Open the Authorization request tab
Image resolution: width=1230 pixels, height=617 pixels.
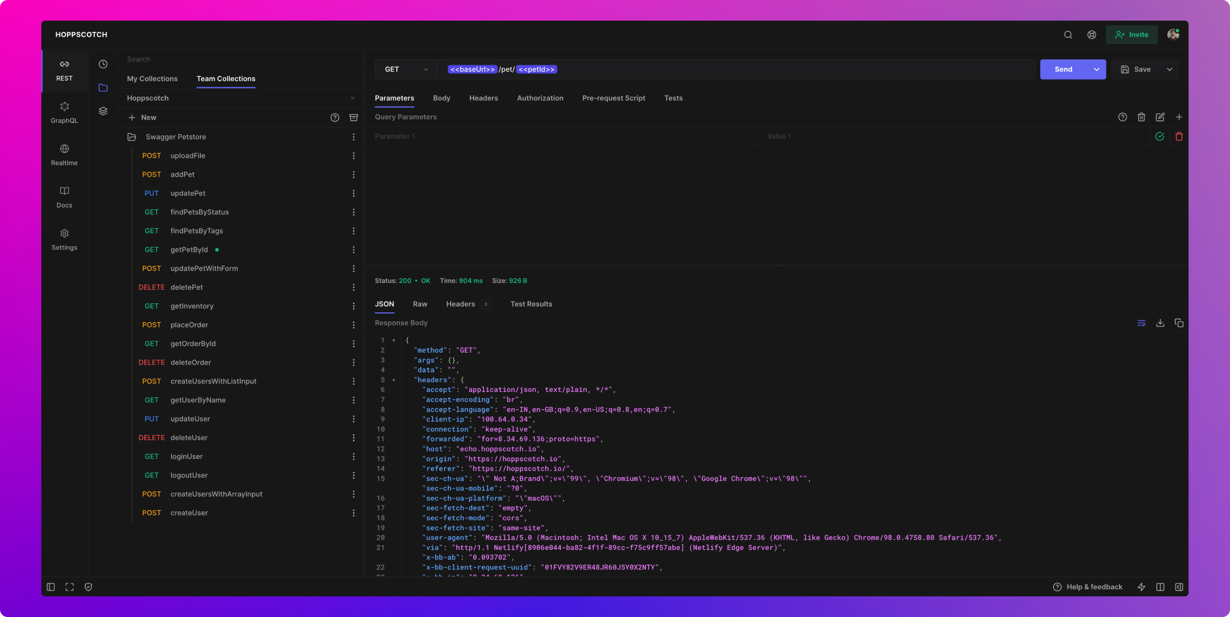click(540, 98)
